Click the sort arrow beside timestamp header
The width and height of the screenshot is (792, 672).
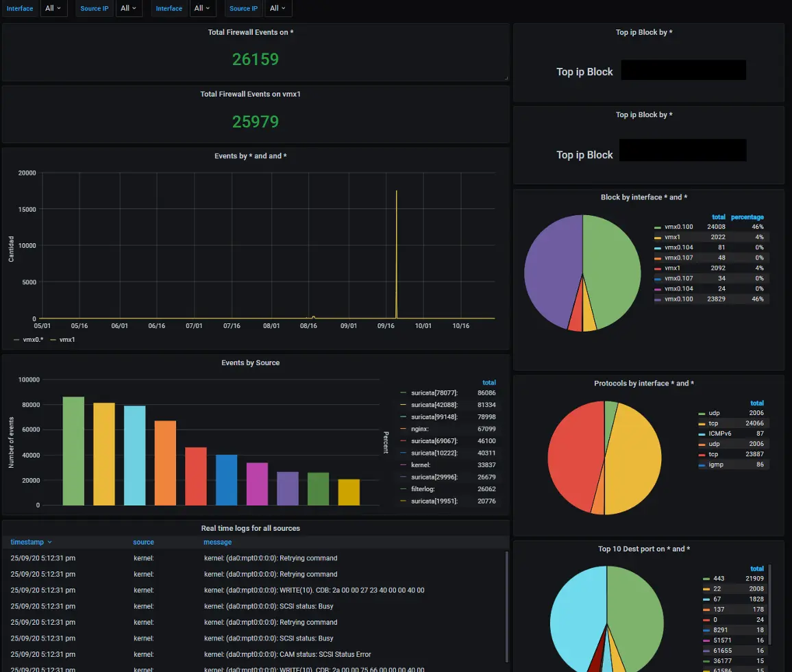pyautogui.click(x=50, y=543)
